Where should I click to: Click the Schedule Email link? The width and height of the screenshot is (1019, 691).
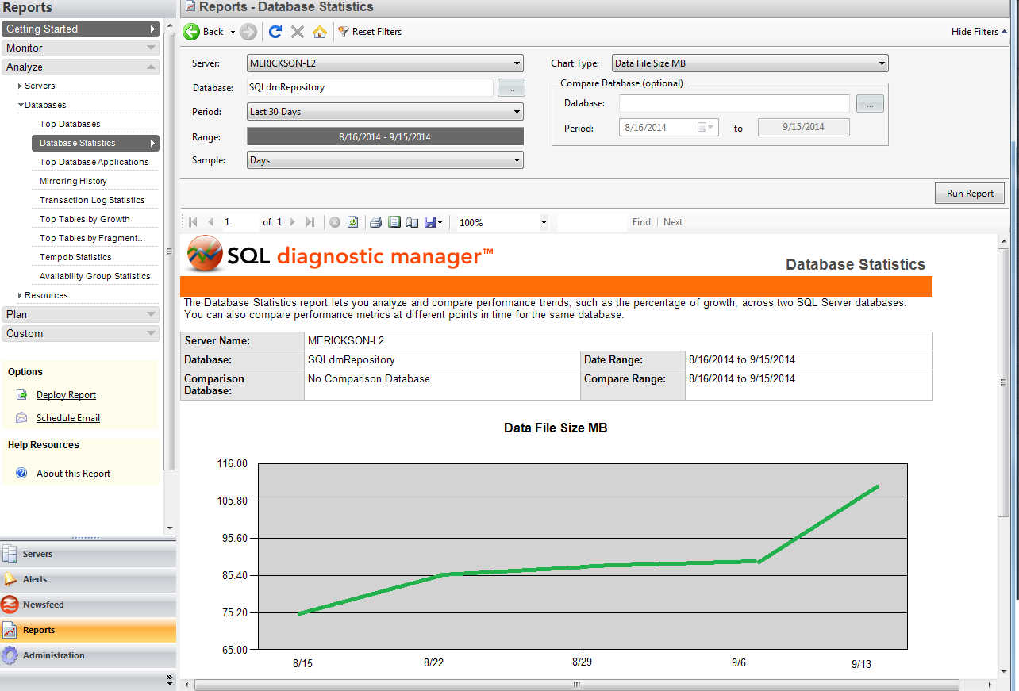click(x=68, y=418)
